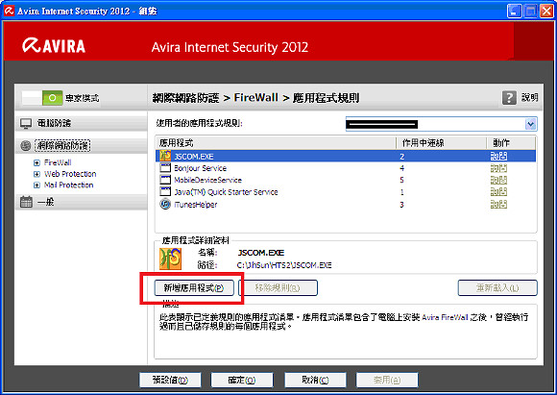This screenshot has width=557, height=395.
Task: Expand the Mail Protection tree node
Action: point(36,185)
